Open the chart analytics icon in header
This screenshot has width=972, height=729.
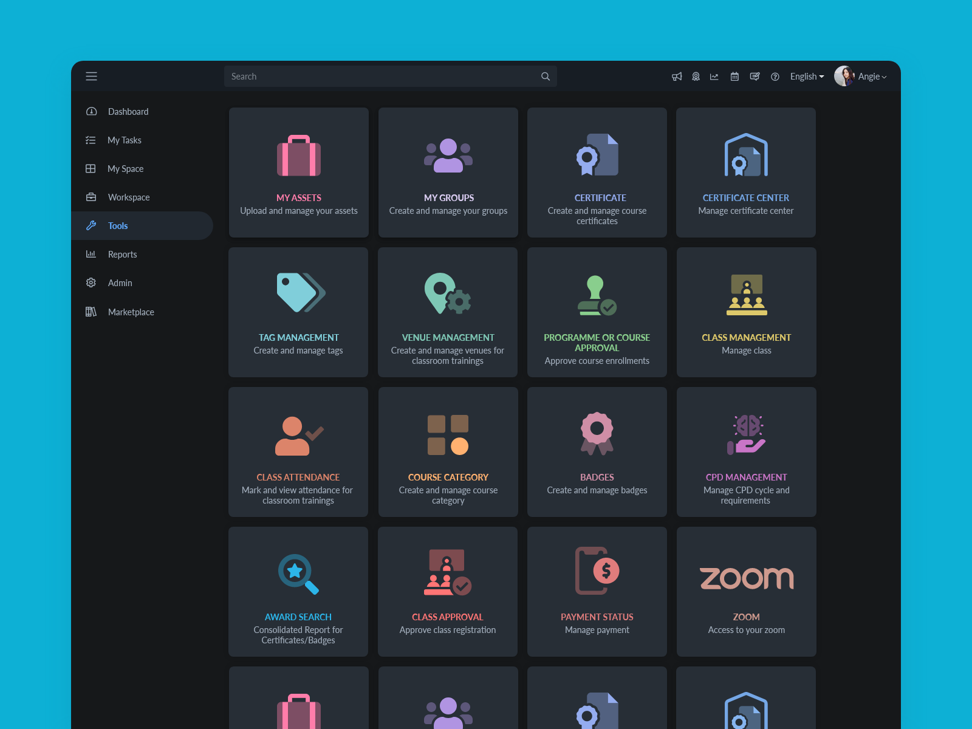[x=714, y=77]
